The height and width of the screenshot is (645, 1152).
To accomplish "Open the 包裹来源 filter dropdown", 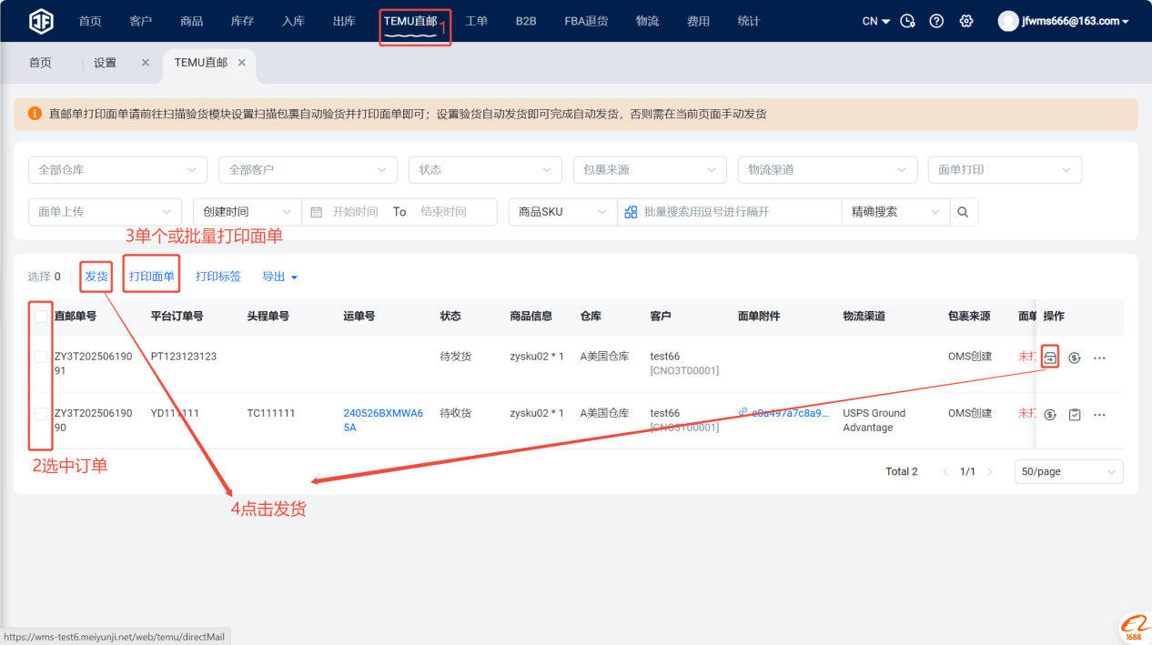I will [650, 170].
